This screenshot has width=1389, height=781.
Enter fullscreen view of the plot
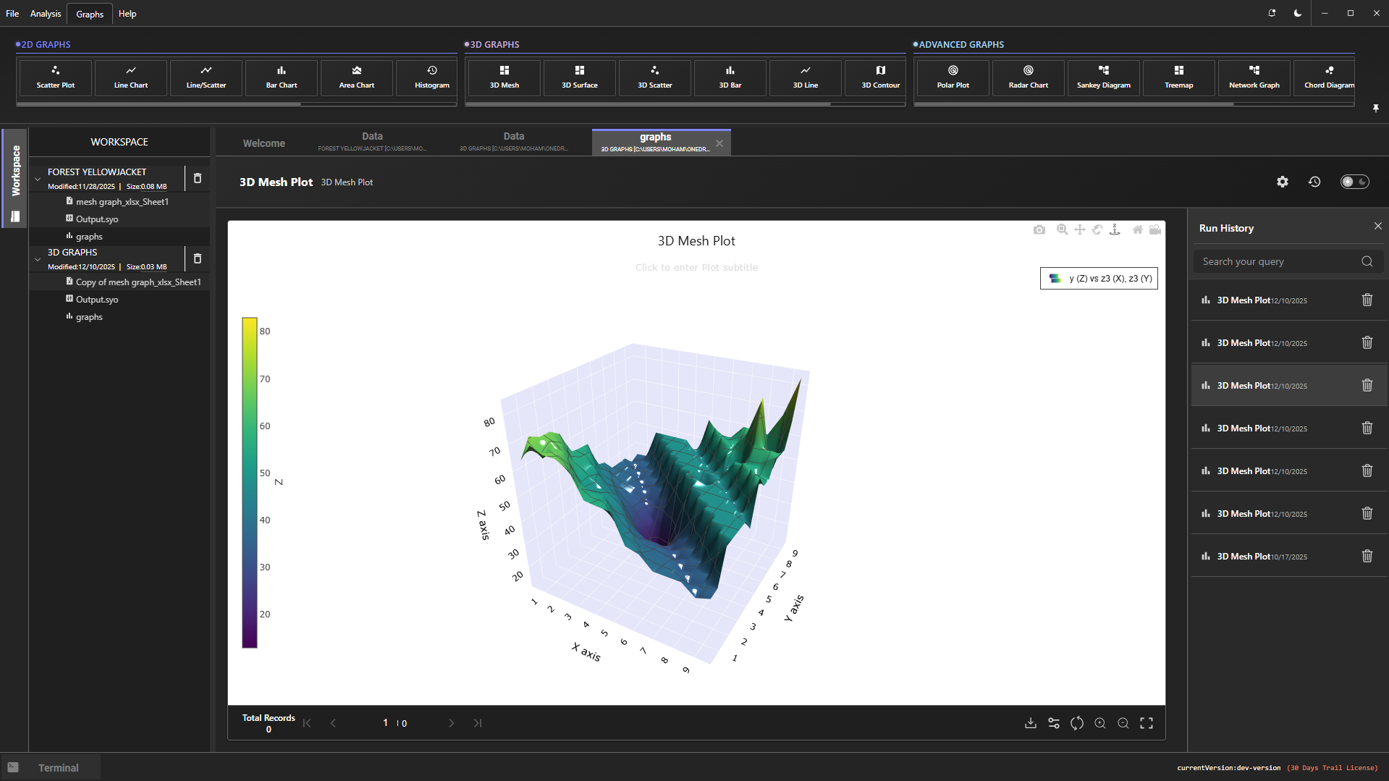click(x=1147, y=723)
